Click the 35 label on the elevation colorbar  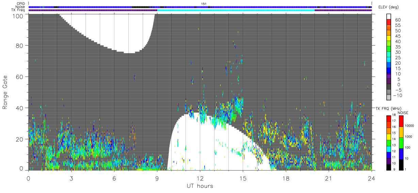pos(397,47)
